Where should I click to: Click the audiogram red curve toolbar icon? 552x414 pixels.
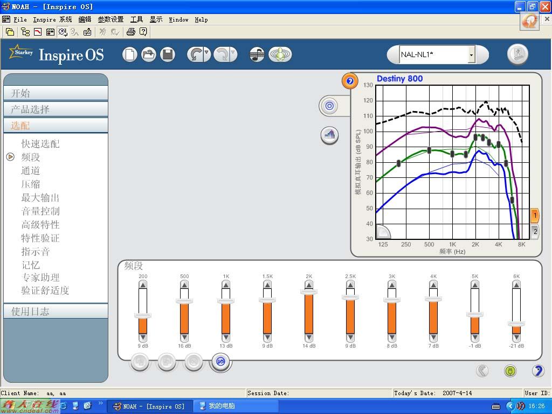click(x=38, y=32)
